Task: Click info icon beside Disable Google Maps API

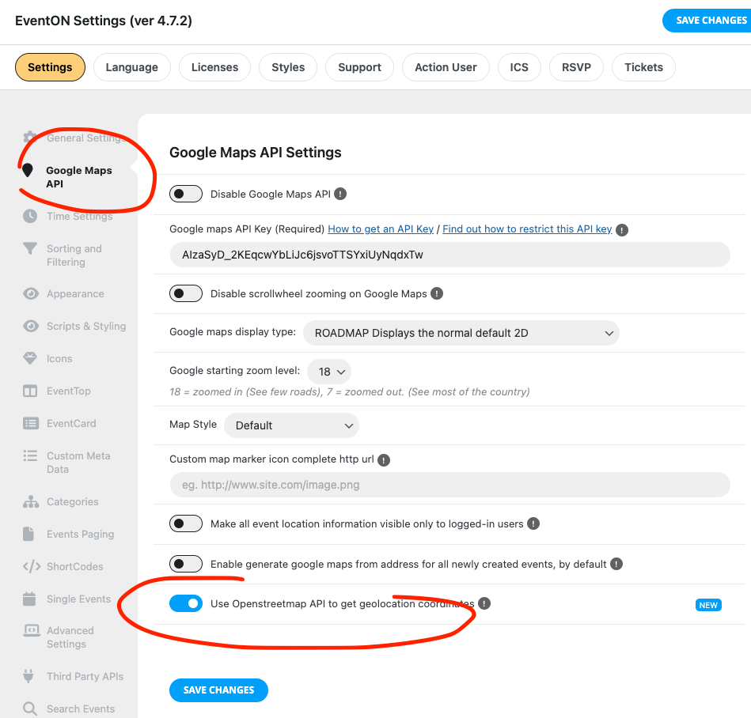Action: [x=340, y=194]
